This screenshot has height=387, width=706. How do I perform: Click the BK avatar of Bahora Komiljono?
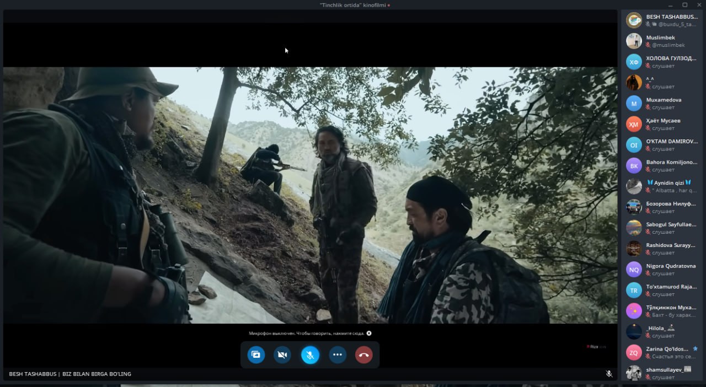(x=634, y=165)
